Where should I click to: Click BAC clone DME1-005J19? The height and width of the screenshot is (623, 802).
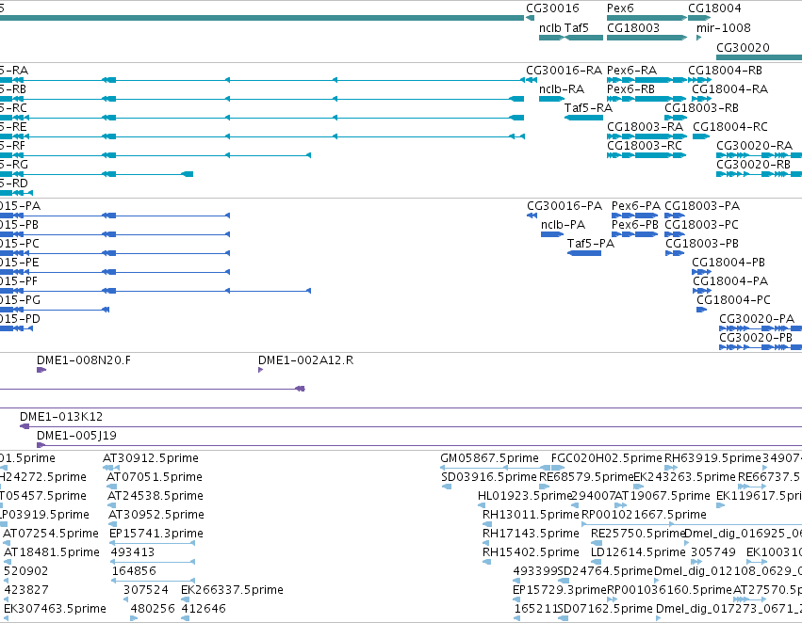pos(76,436)
